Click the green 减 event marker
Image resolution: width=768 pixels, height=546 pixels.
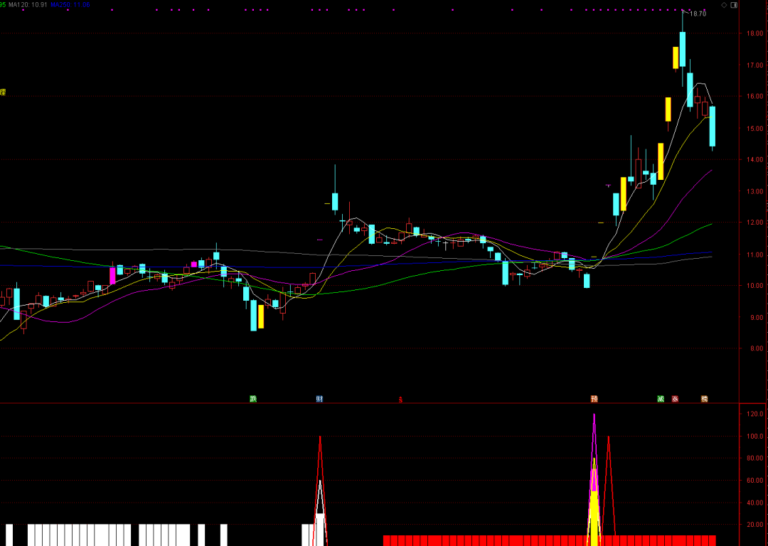661,399
